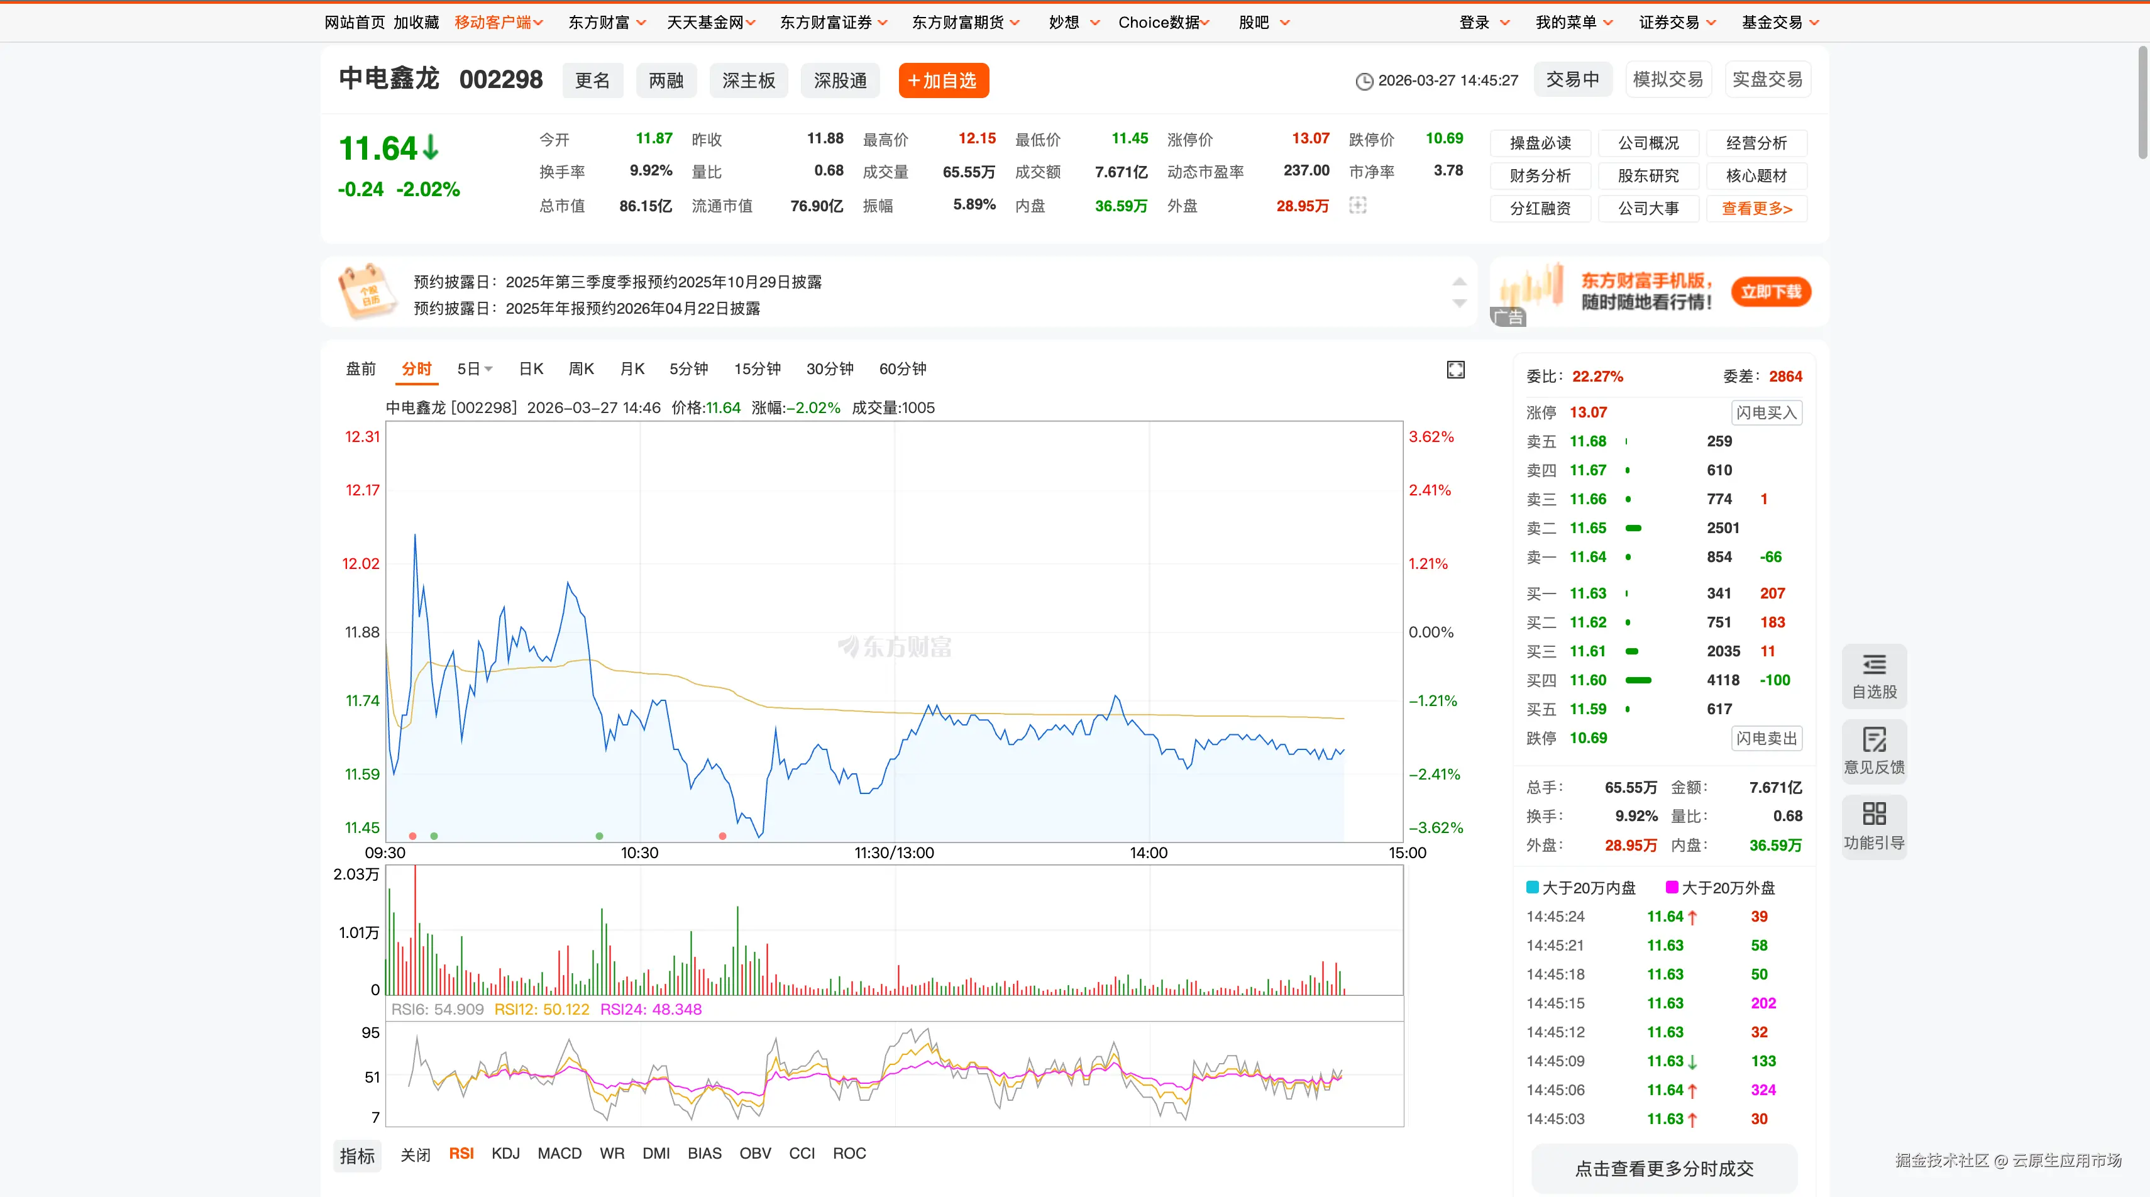
Task: Switch to the 日K chart tab
Action: click(531, 369)
